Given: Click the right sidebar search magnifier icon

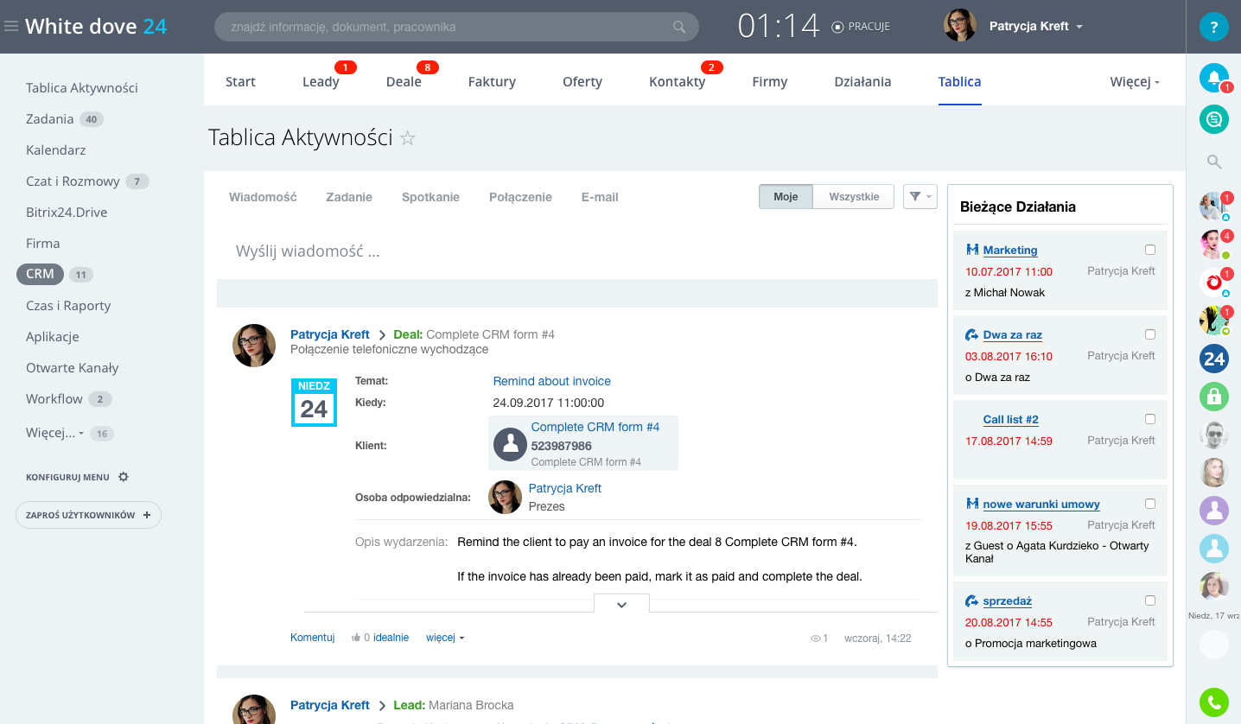Looking at the screenshot, I should click(x=1213, y=162).
